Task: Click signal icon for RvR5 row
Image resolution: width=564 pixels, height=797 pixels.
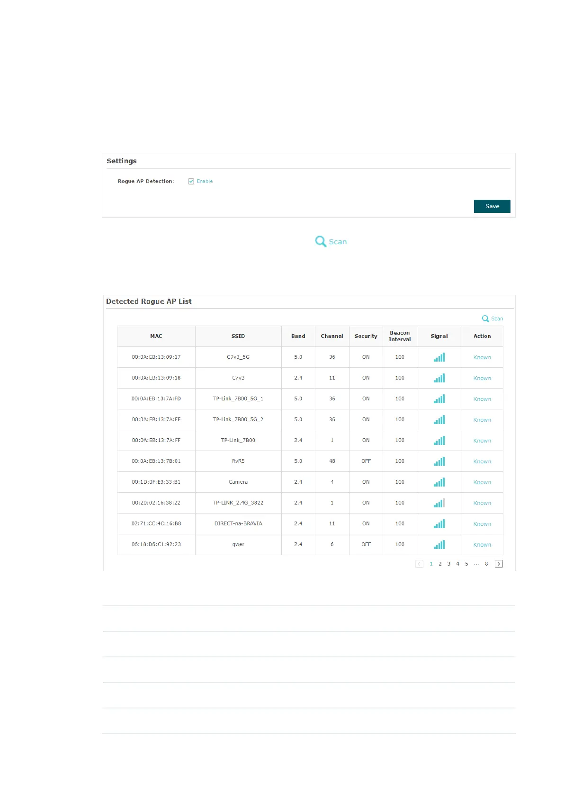Action: tap(439, 461)
